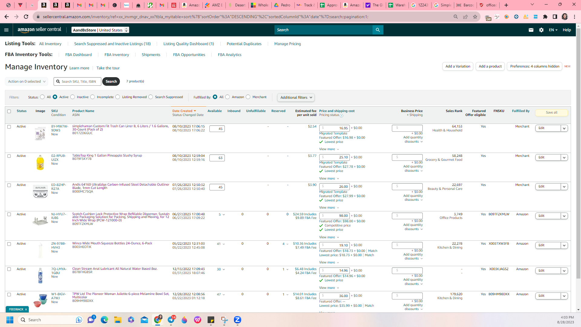
Task: Open File Explorer from the taskbar
Action: [x=118, y=320]
